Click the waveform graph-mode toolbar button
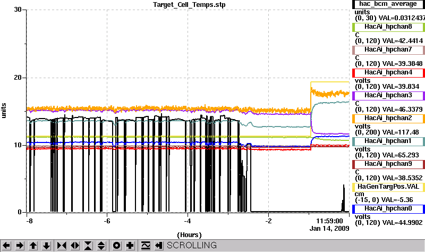 click(146, 246)
